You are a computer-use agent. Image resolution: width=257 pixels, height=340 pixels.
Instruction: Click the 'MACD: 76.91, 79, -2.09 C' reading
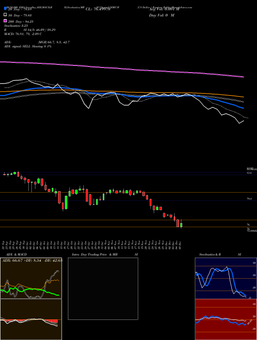23,34
